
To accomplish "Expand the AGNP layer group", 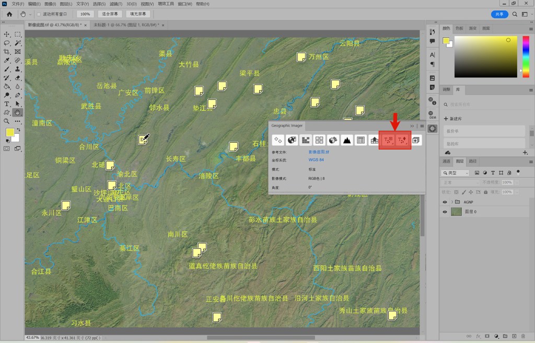I will click(451, 202).
